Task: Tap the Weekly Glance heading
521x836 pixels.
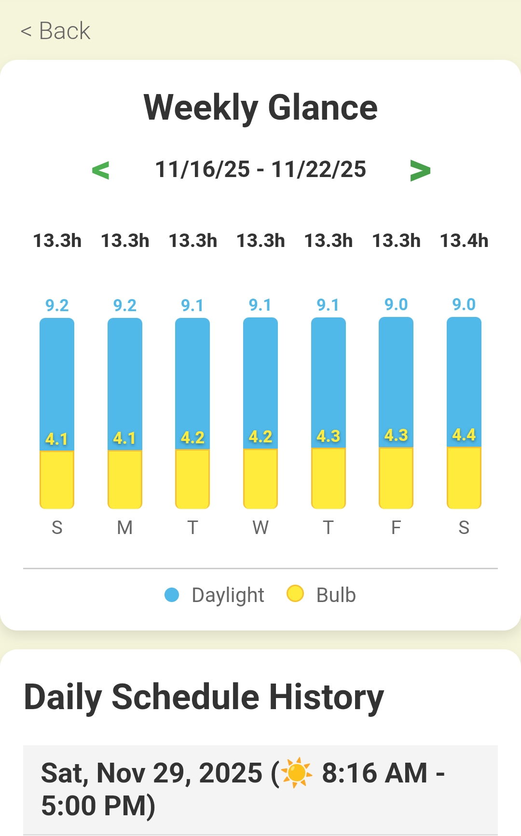Action: (x=260, y=108)
